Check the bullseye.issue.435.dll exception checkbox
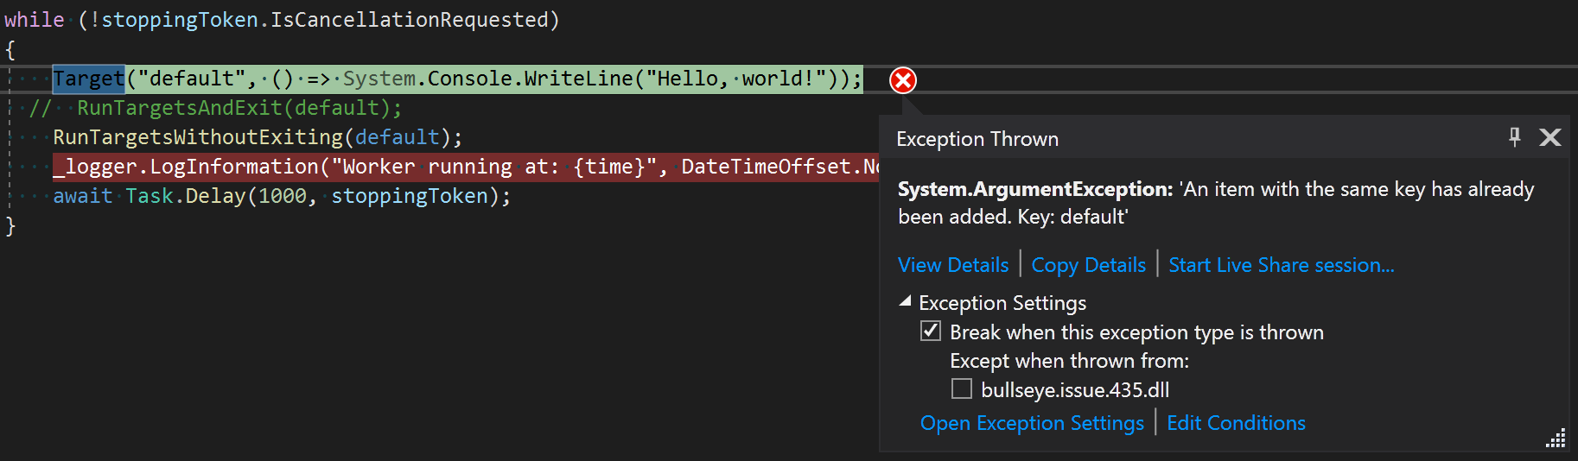This screenshot has height=461, width=1578. tap(962, 388)
